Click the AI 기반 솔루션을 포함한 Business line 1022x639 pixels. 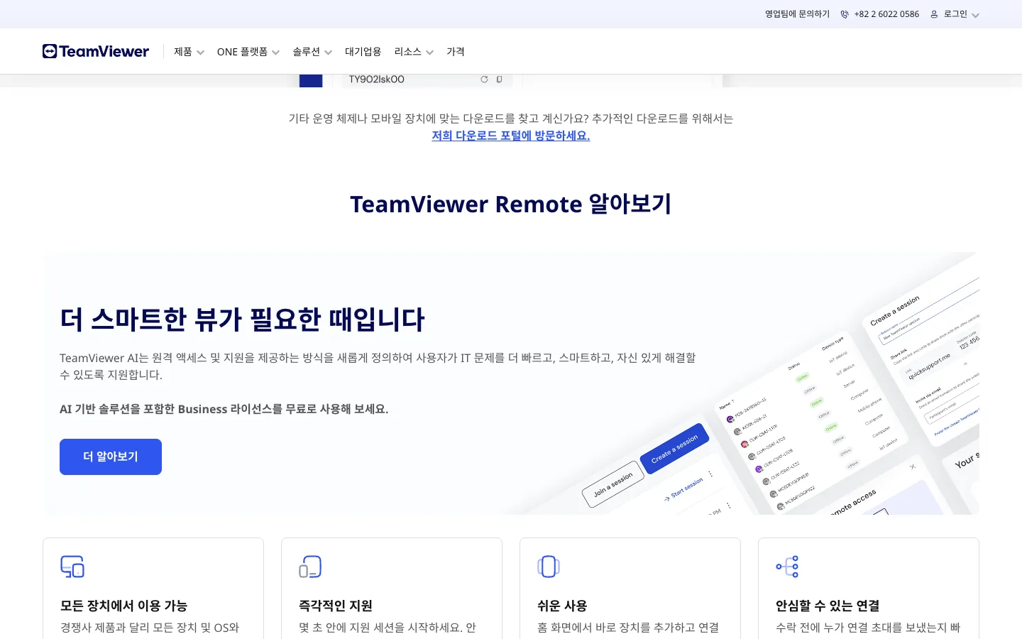pyautogui.click(x=224, y=409)
